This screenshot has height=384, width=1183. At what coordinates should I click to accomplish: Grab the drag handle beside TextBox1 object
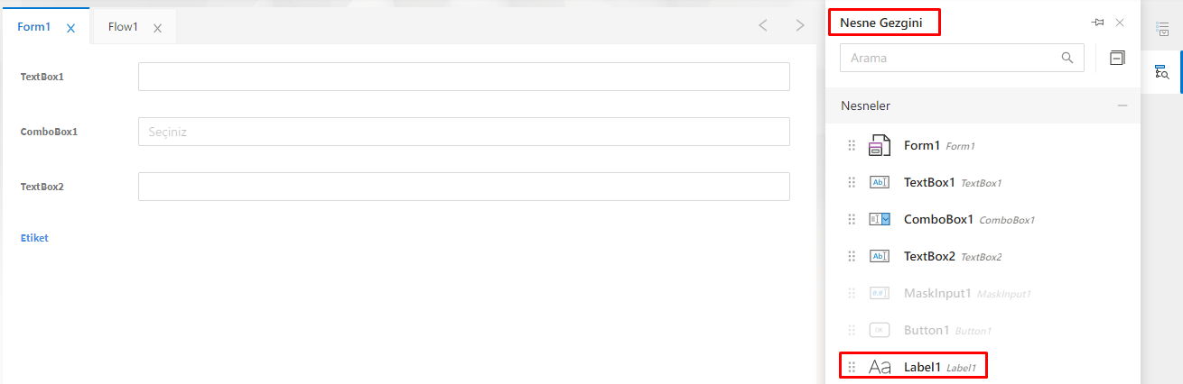pos(852,182)
